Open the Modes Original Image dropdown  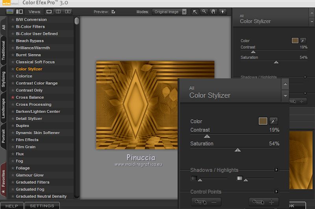(x=169, y=12)
